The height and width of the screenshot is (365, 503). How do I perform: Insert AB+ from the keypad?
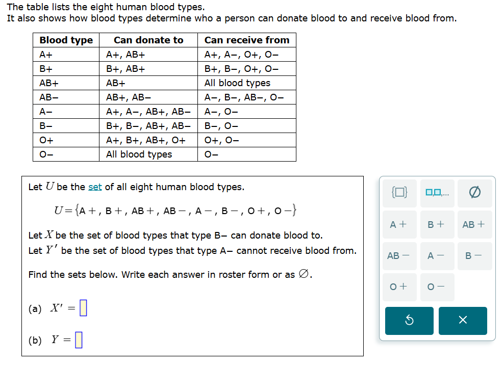[x=474, y=224]
